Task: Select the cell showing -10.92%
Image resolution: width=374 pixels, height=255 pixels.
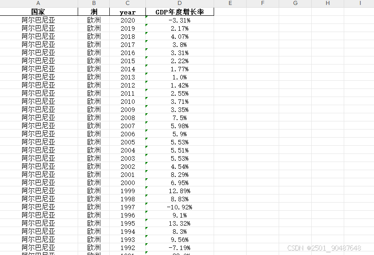Action: click(180, 207)
